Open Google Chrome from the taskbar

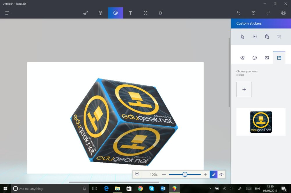tap(140, 189)
